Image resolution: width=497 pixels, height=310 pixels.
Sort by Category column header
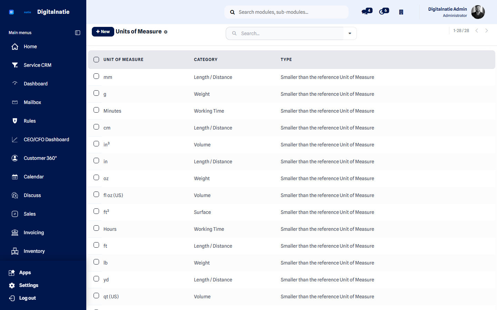coord(206,60)
